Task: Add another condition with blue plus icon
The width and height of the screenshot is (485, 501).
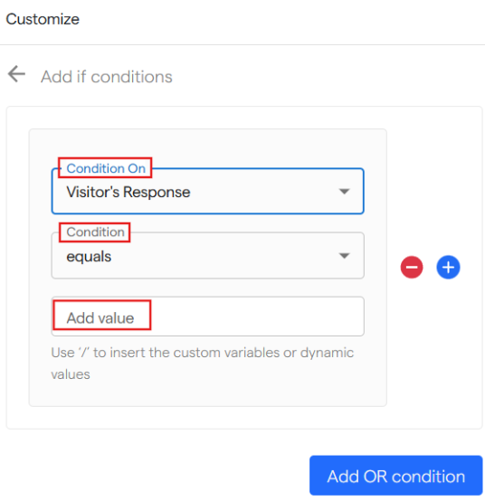Action: click(448, 267)
